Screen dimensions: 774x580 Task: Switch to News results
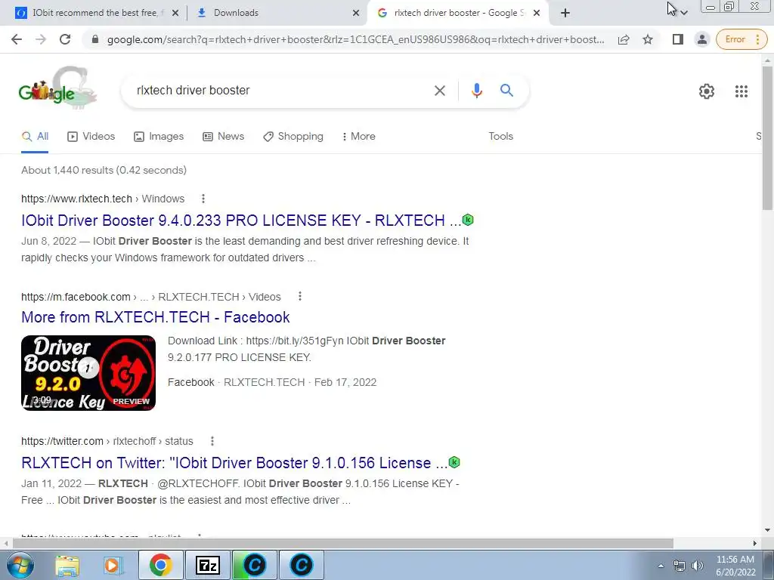[224, 136]
